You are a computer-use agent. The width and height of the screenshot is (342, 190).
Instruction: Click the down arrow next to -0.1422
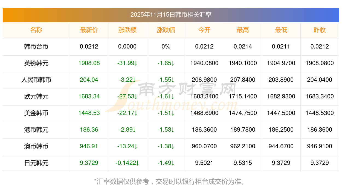(x=137, y=163)
